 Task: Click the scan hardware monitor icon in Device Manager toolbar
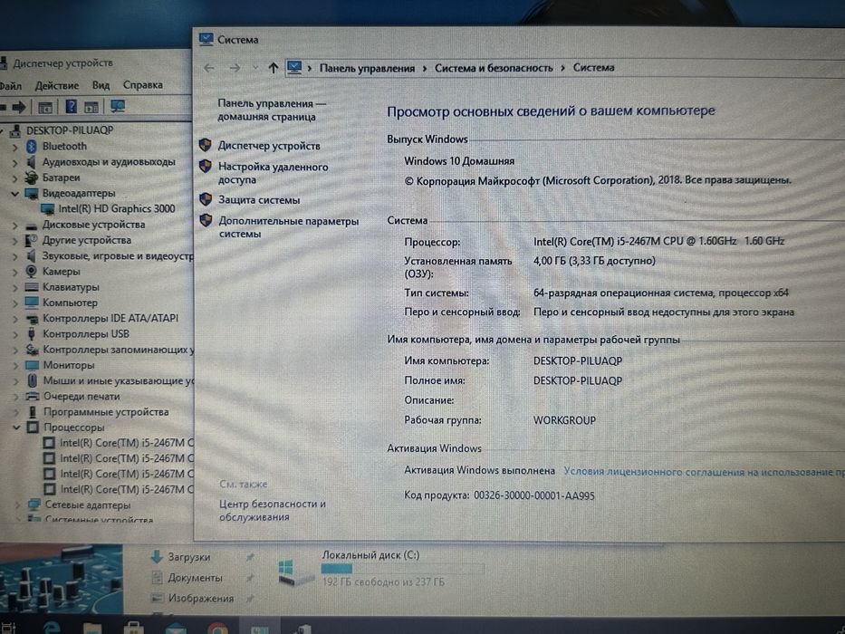point(118,106)
